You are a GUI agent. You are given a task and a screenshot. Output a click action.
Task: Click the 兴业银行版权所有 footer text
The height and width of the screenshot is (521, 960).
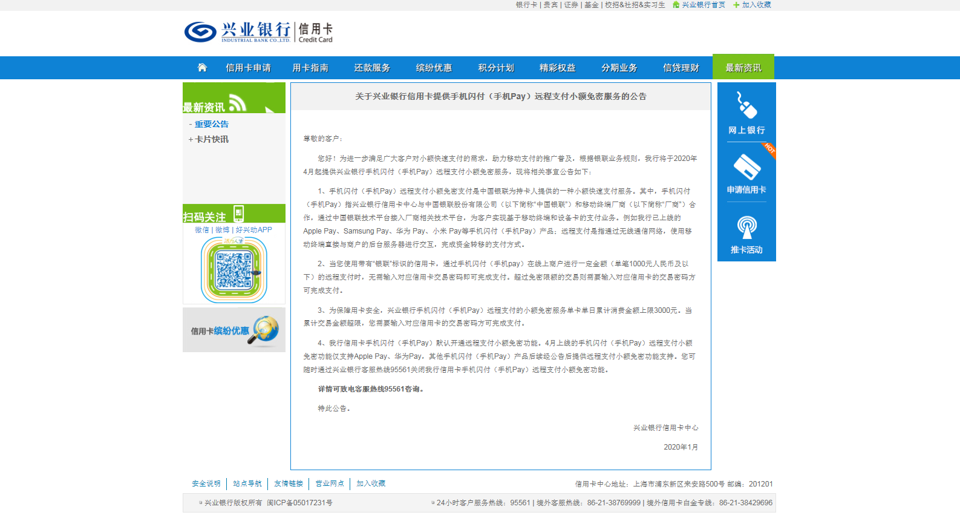point(233,503)
